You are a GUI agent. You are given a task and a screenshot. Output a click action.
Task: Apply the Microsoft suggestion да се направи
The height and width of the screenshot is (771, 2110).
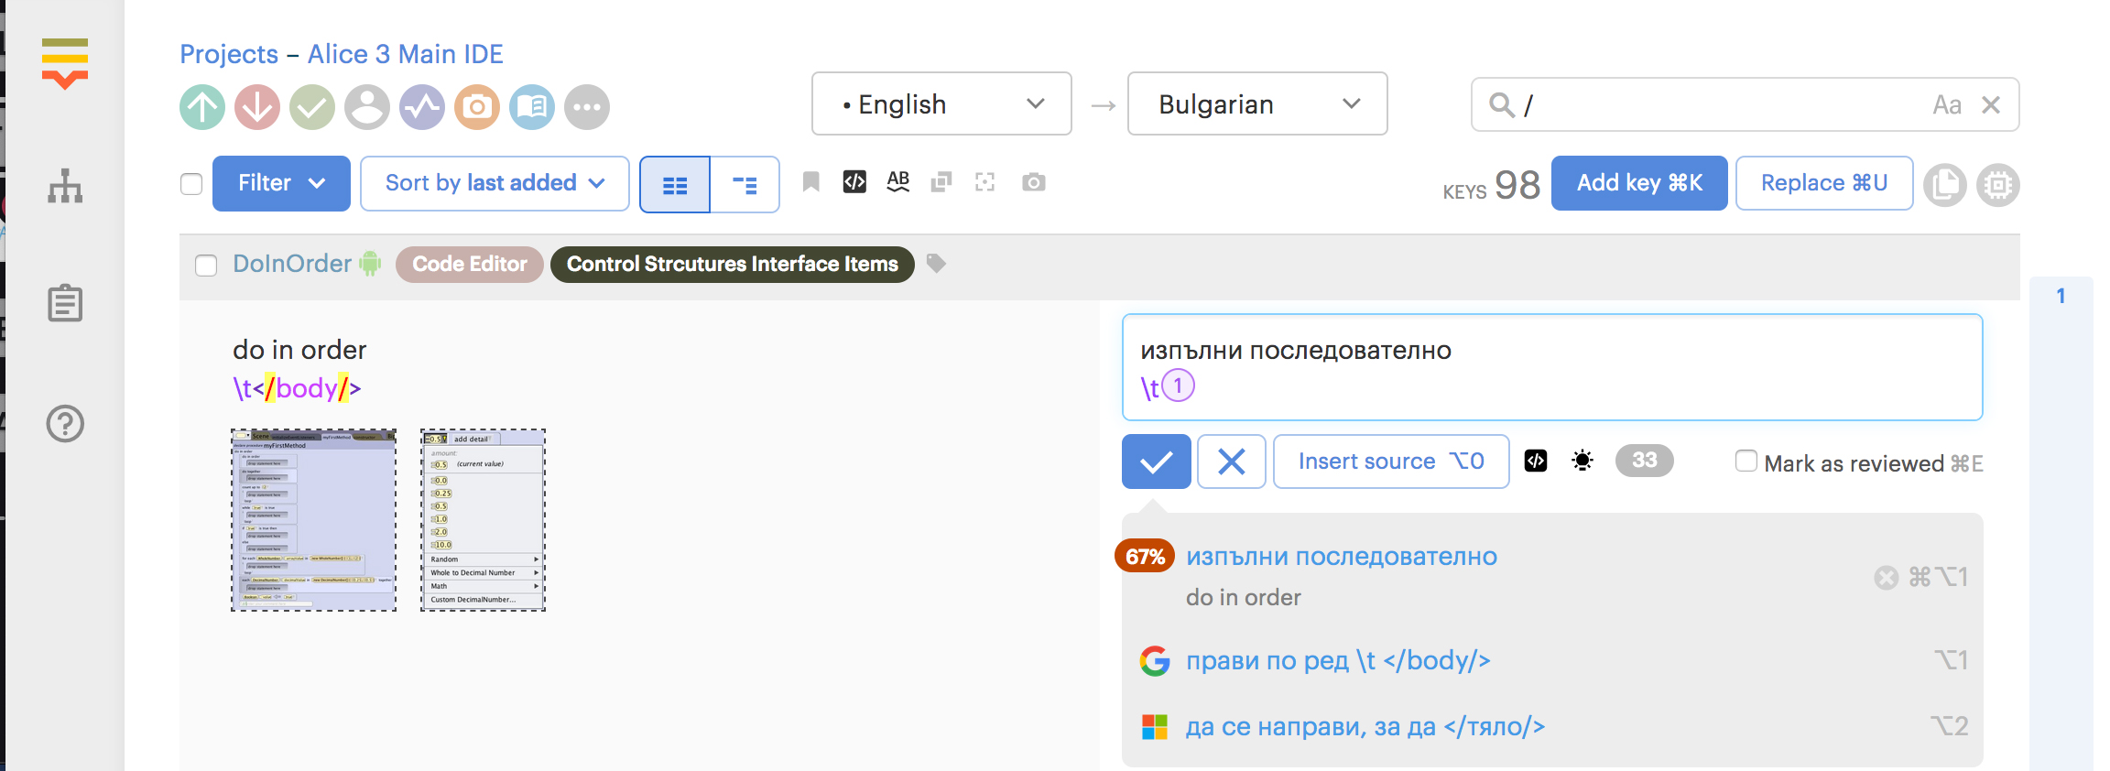[x=1365, y=726]
